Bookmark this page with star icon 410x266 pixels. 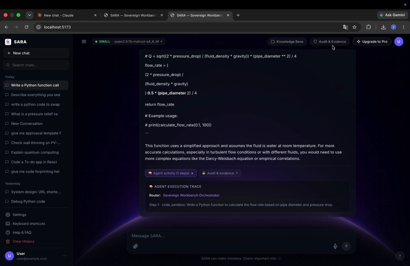[x=355, y=27]
